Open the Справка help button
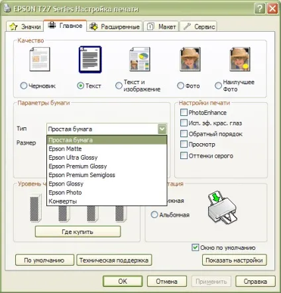 coord(255,281)
